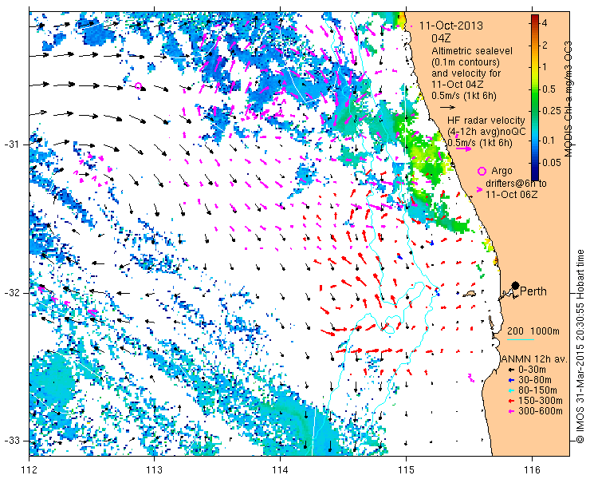The height and width of the screenshot is (479, 590).
Task: Click the longitude axis label 113
Action: tap(154, 470)
